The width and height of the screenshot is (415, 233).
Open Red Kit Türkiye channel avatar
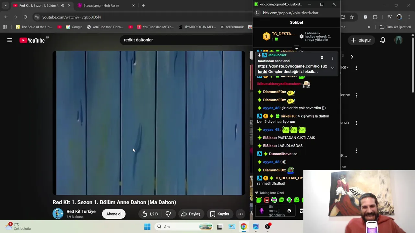tap(58, 214)
